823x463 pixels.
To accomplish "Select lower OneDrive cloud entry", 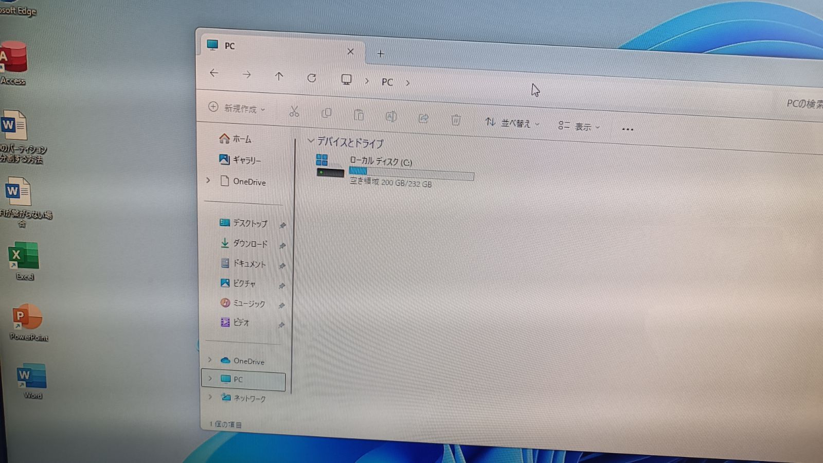I will coord(242,361).
